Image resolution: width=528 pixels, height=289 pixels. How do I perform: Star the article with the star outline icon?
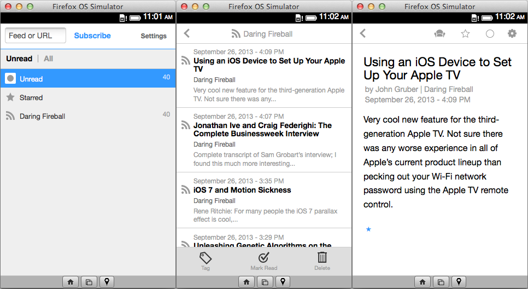coord(465,33)
